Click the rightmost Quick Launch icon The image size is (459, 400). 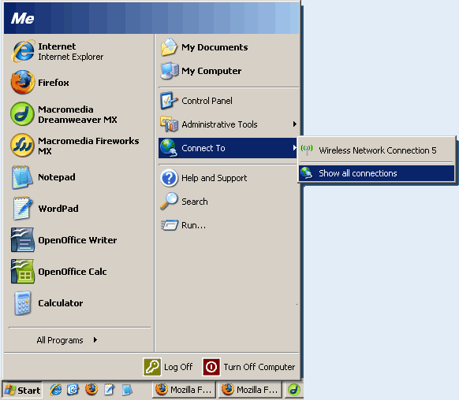pos(127,390)
